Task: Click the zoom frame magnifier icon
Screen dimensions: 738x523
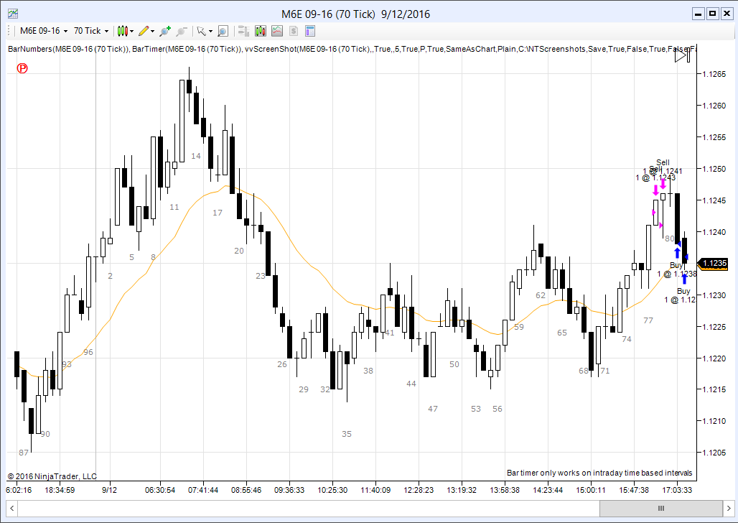Action: click(223, 31)
